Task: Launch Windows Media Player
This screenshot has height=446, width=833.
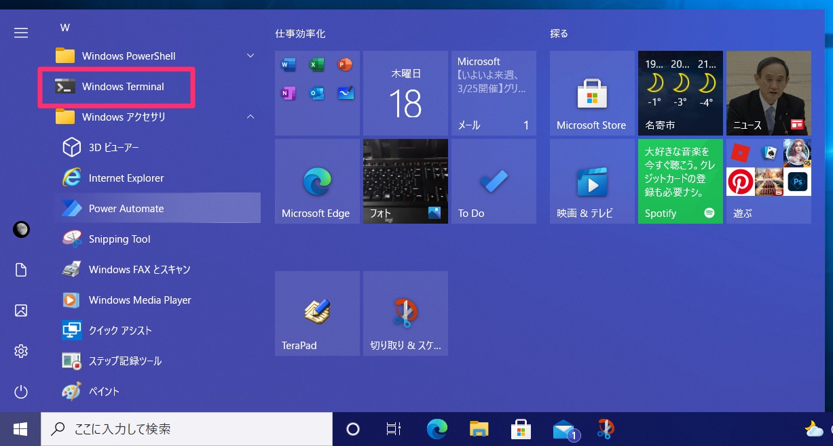Action: pos(158,300)
